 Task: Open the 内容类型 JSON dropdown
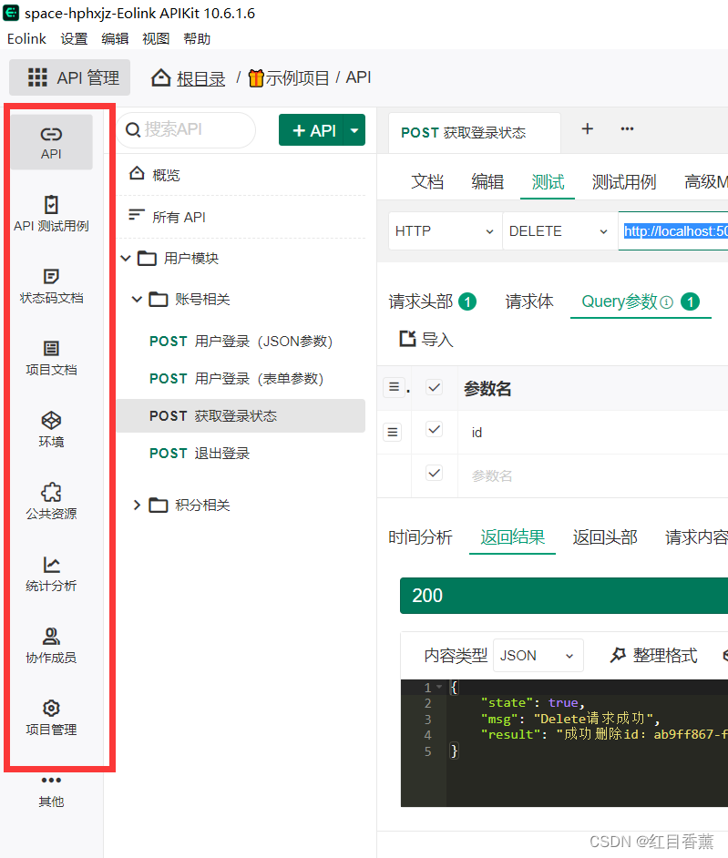(x=538, y=655)
